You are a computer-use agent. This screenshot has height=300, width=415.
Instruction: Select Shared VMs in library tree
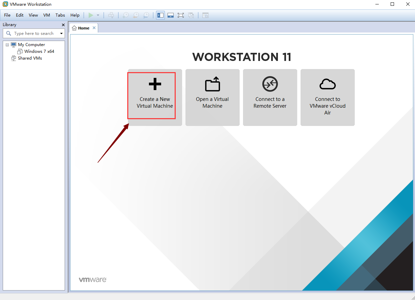(x=30, y=58)
